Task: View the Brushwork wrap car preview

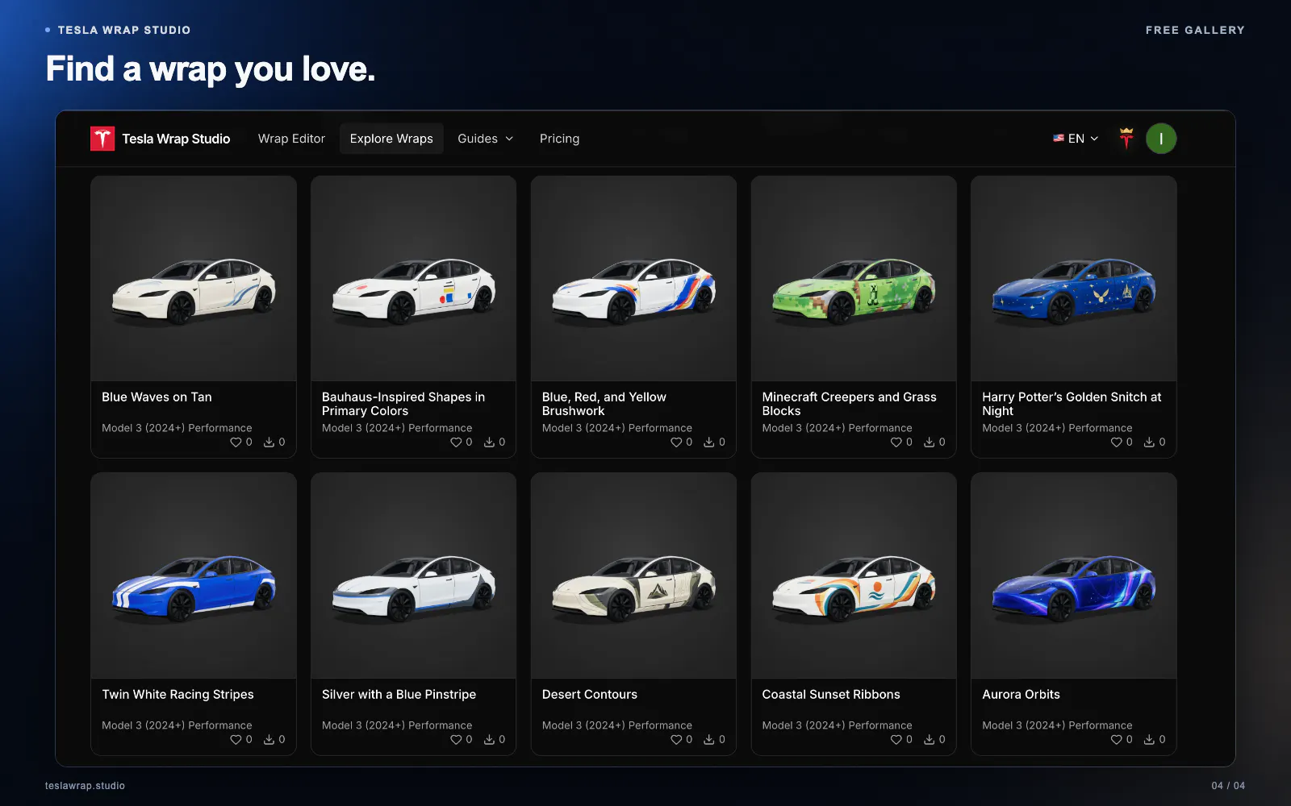Action: pos(633,279)
